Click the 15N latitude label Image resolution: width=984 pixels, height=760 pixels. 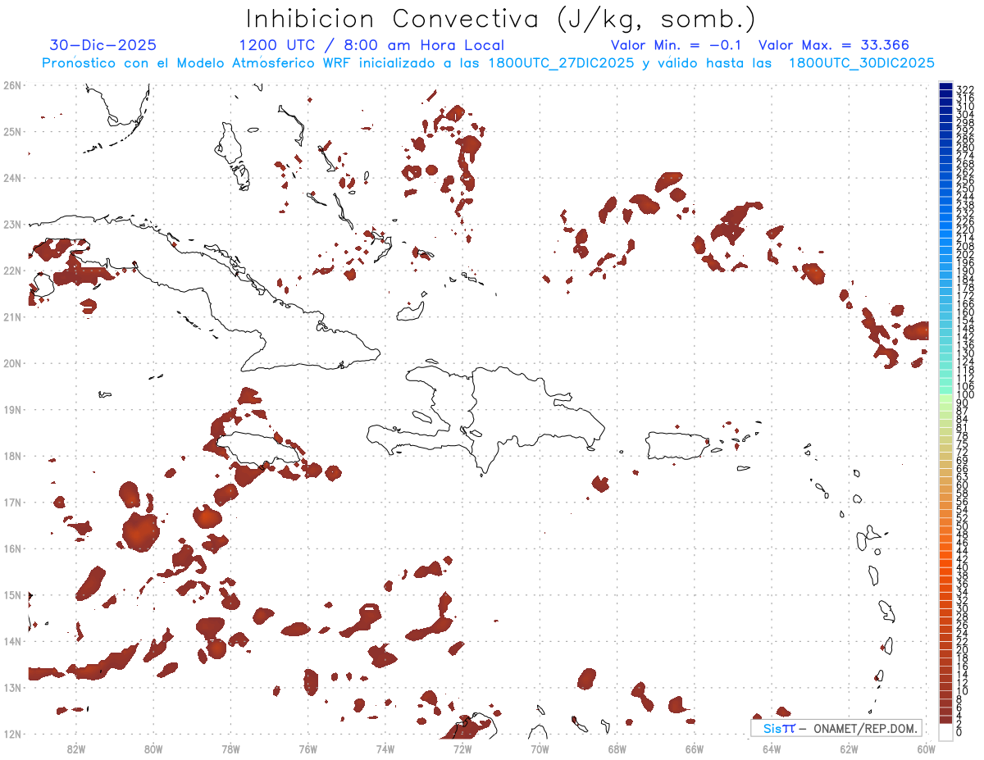tap(12, 594)
